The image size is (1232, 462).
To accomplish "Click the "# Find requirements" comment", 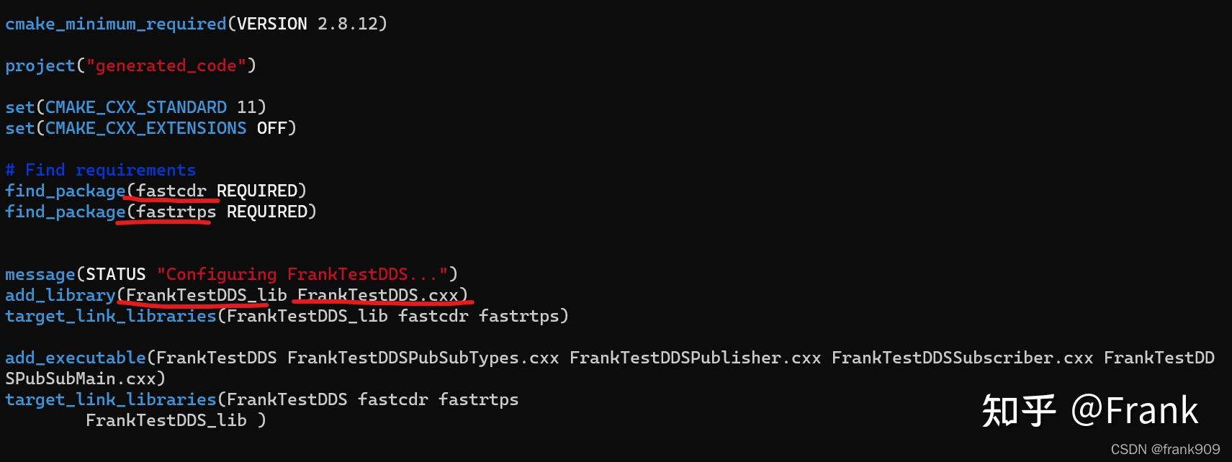I will click(x=100, y=170).
